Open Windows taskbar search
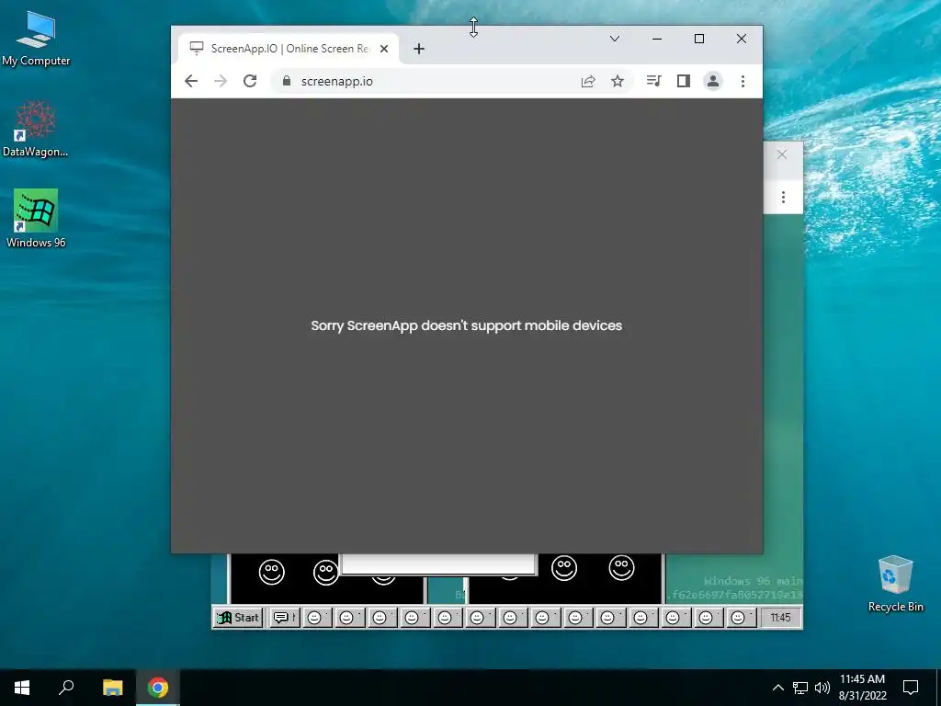Image resolution: width=941 pixels, height=706 pixels. point(66,688)
